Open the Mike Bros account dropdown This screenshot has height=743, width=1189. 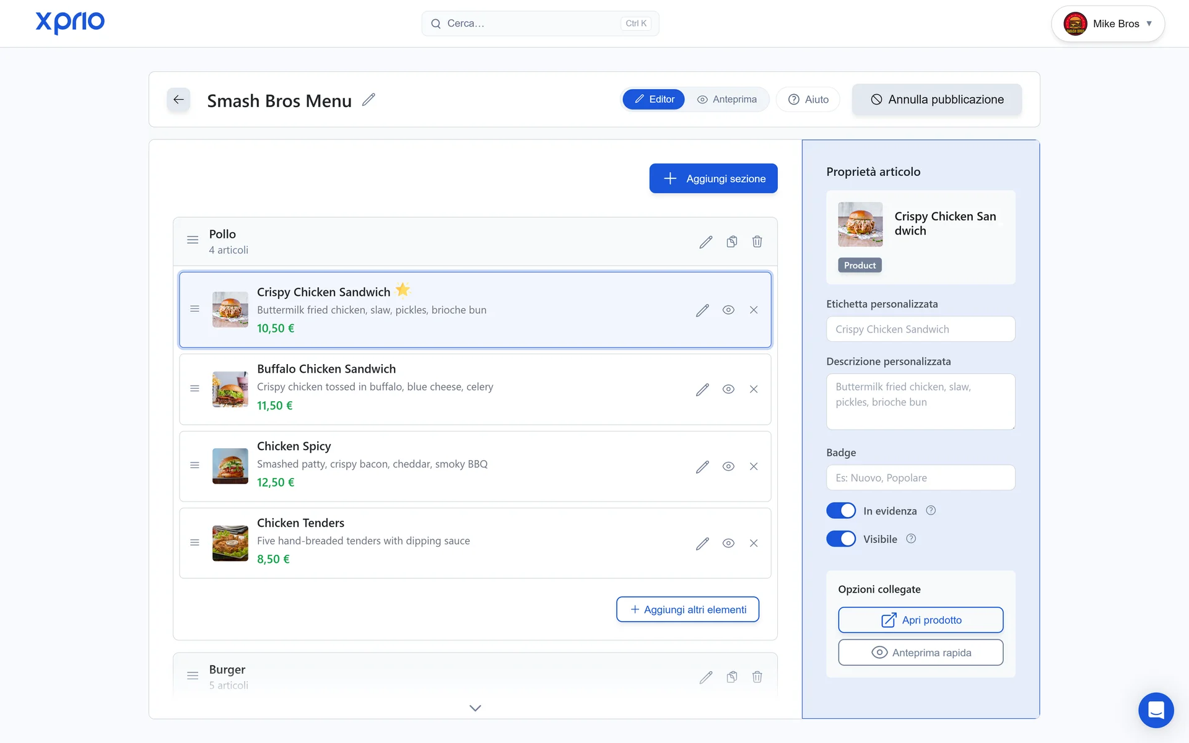[x=1107, y=24]
